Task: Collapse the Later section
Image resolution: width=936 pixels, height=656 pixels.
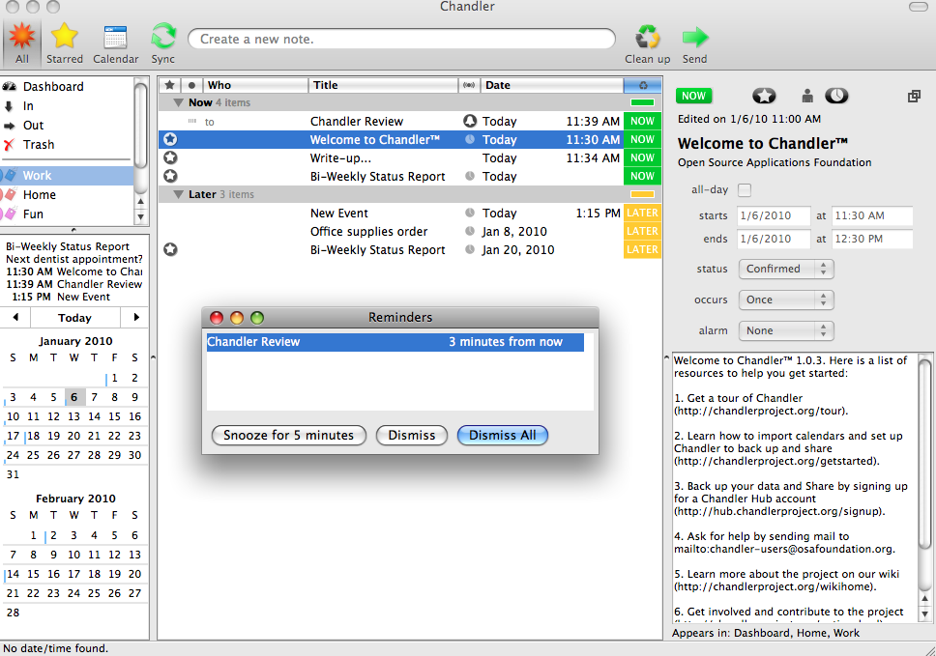Action: pos(178,194)
